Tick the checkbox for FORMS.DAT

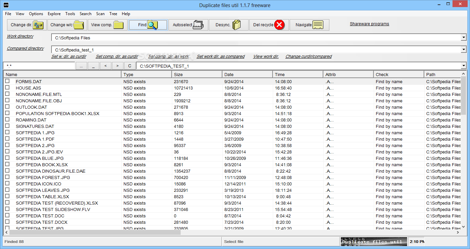[x=7, y=81]
